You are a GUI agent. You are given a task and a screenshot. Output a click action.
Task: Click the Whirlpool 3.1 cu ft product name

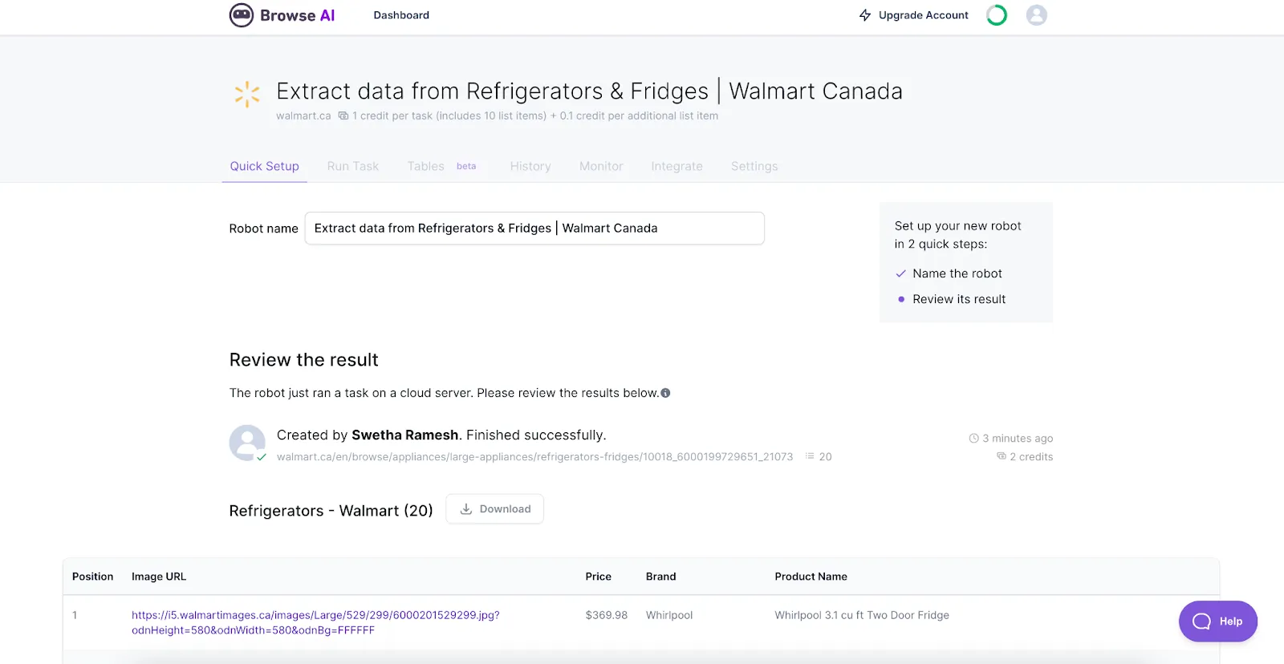tap(862, 615)
